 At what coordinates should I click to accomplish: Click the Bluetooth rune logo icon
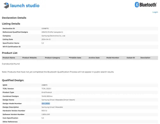pos(137,5)
